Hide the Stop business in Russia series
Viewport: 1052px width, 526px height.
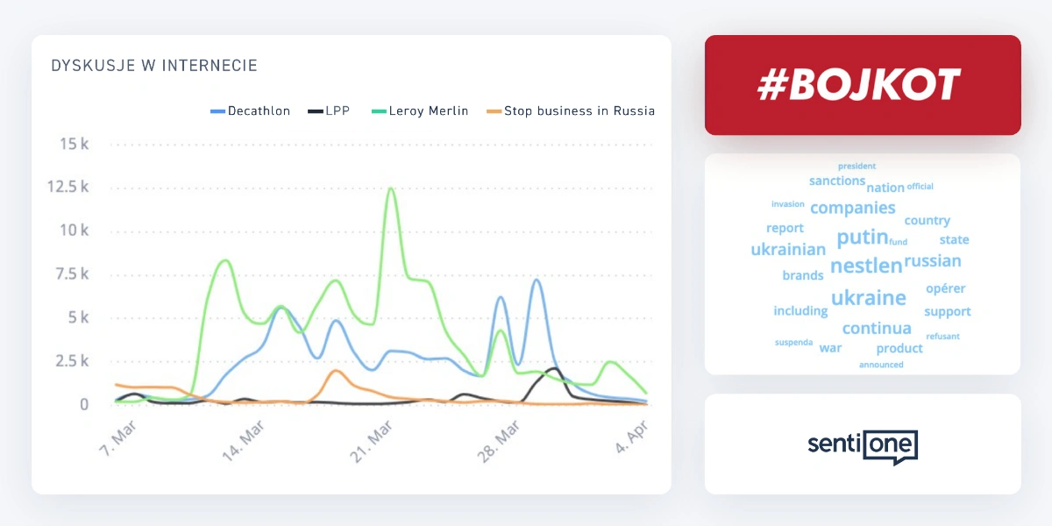tap(571, 111)
